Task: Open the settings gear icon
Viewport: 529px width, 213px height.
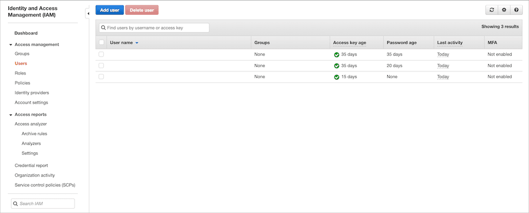Action: tap(504, 10)
